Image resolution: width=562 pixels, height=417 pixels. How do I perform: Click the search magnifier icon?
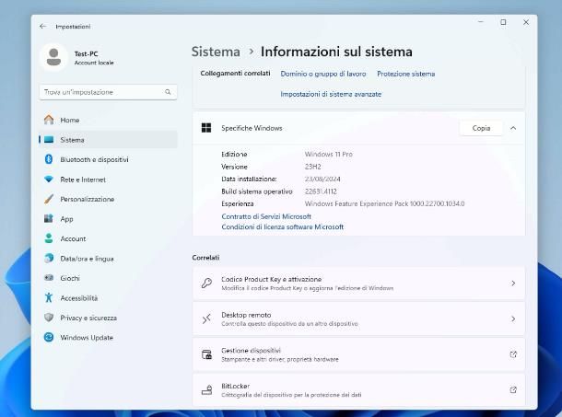168,92
